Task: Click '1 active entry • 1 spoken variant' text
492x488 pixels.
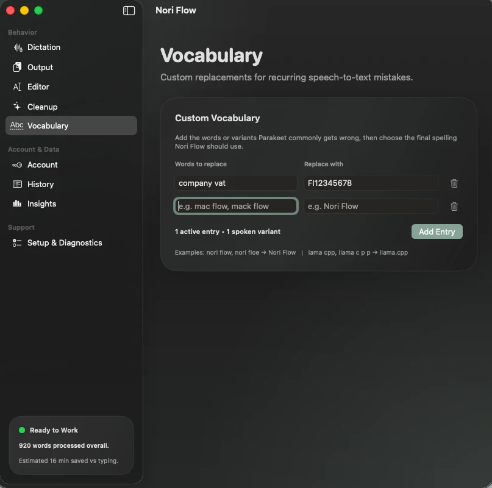Action: [x=227, y=232]
